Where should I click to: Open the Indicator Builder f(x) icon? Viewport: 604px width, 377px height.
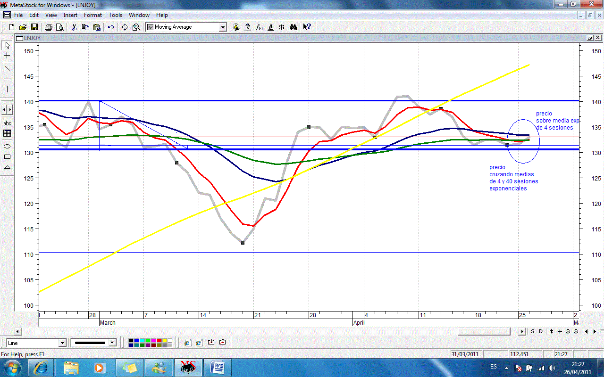pyautogui.click(x=259, y=27)
